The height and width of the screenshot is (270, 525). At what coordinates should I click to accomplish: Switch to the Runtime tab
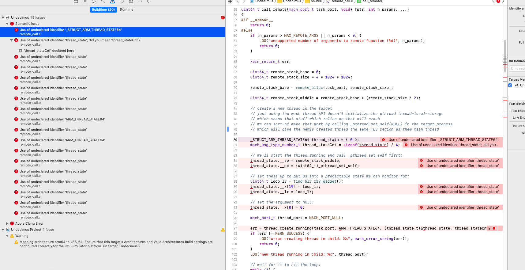(x=126, y=10)
